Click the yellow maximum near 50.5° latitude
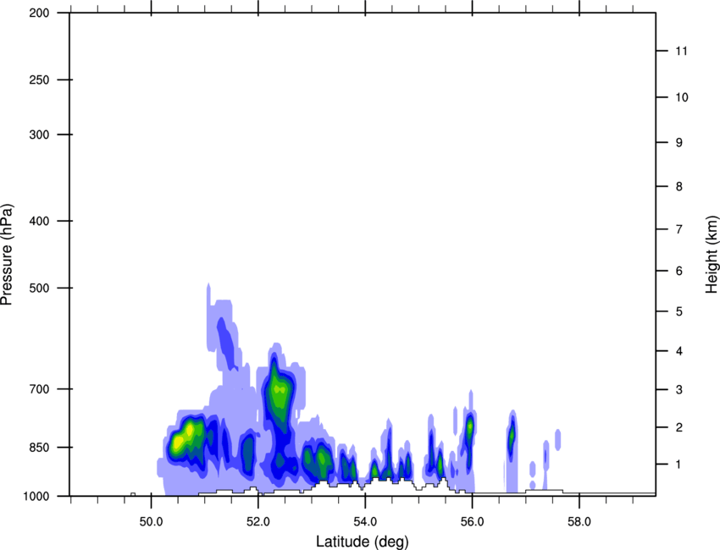 coord(178,443)
